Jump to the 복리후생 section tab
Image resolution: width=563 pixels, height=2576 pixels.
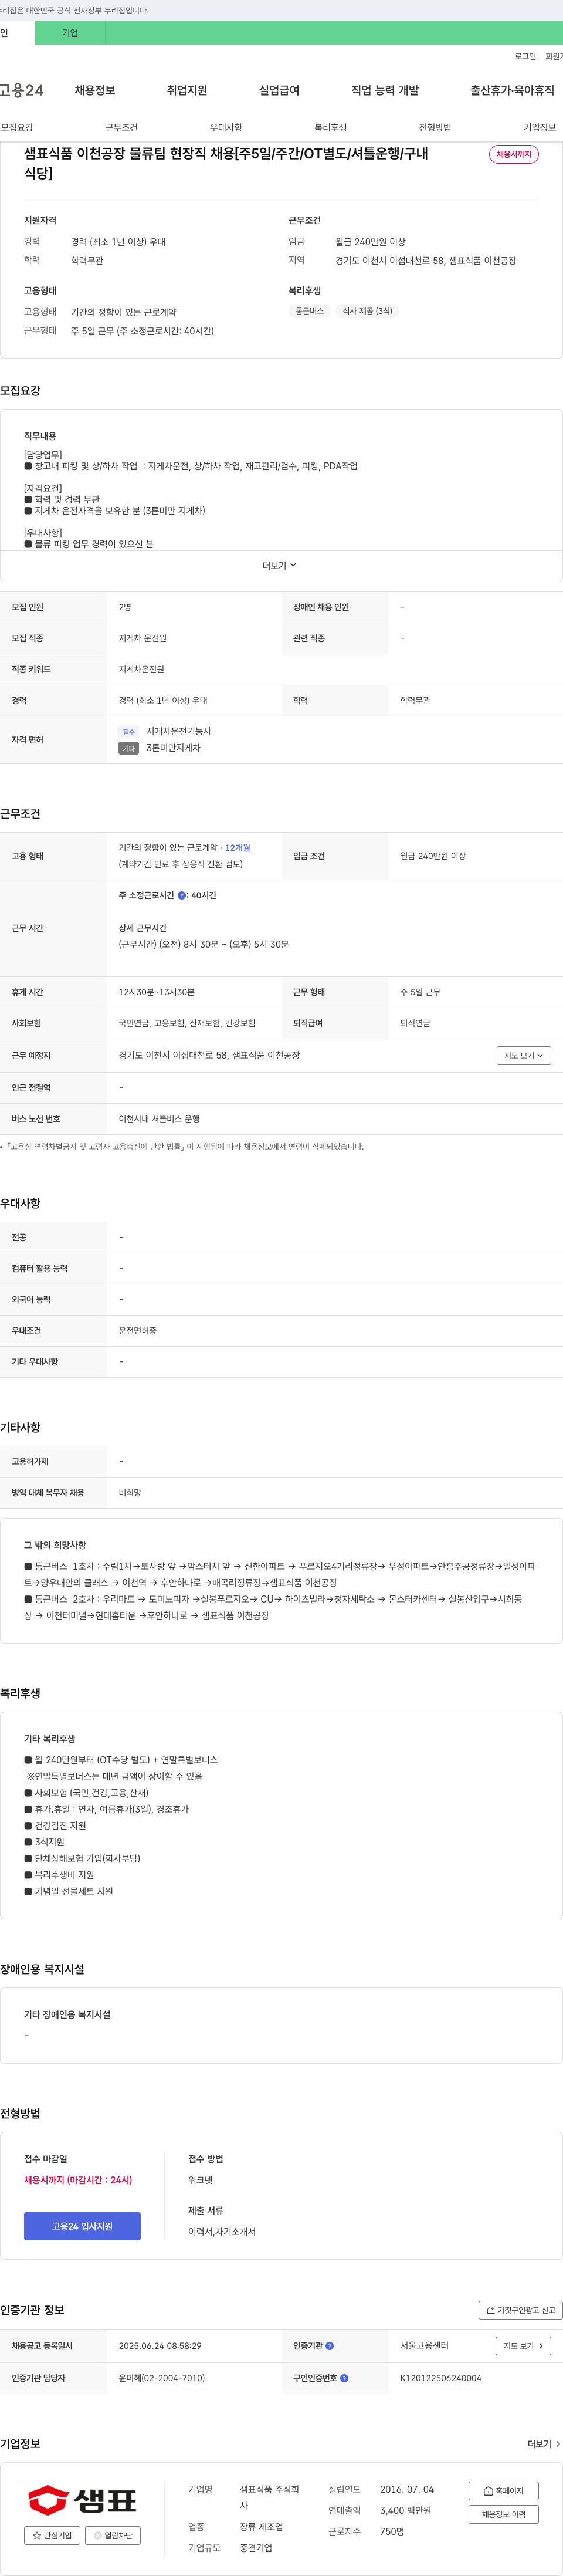330,128
